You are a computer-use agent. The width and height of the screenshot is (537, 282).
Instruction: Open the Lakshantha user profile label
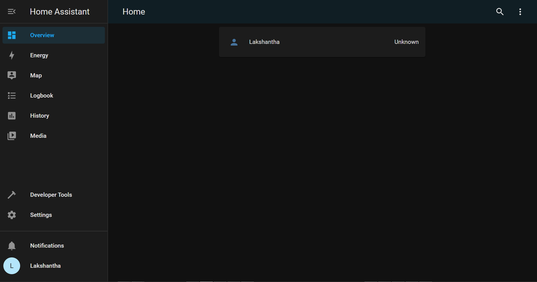pos(45,266)
